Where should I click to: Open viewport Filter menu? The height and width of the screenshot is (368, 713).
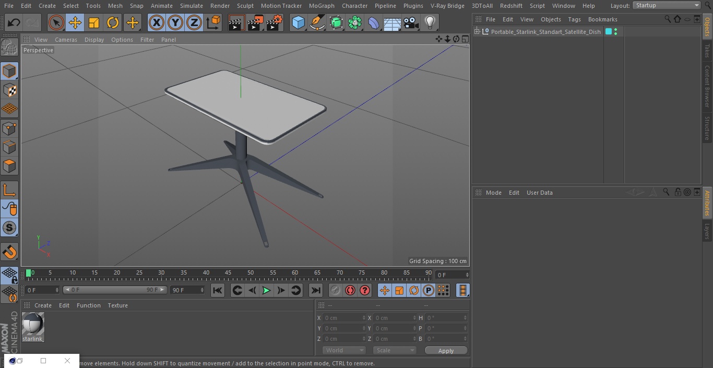pos(147,40)
